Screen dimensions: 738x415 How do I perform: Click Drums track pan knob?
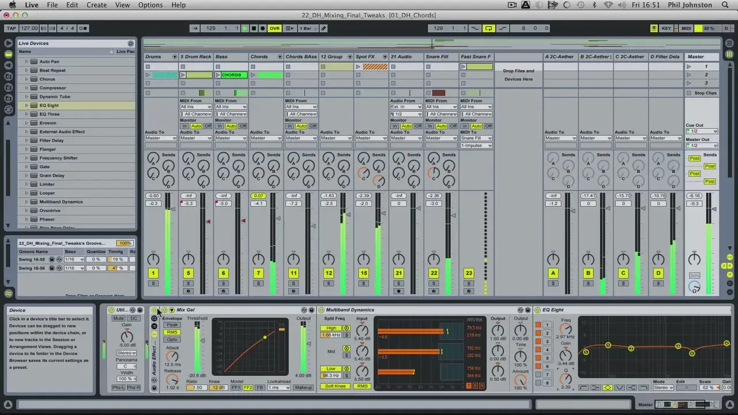[153, 260]
